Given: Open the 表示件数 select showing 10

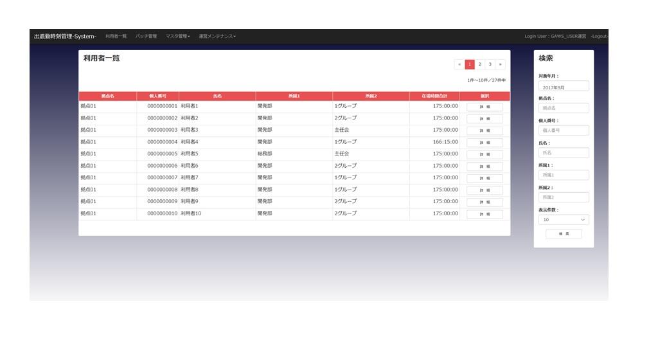Looking at the screenshot, I should [x=564, y=220].
